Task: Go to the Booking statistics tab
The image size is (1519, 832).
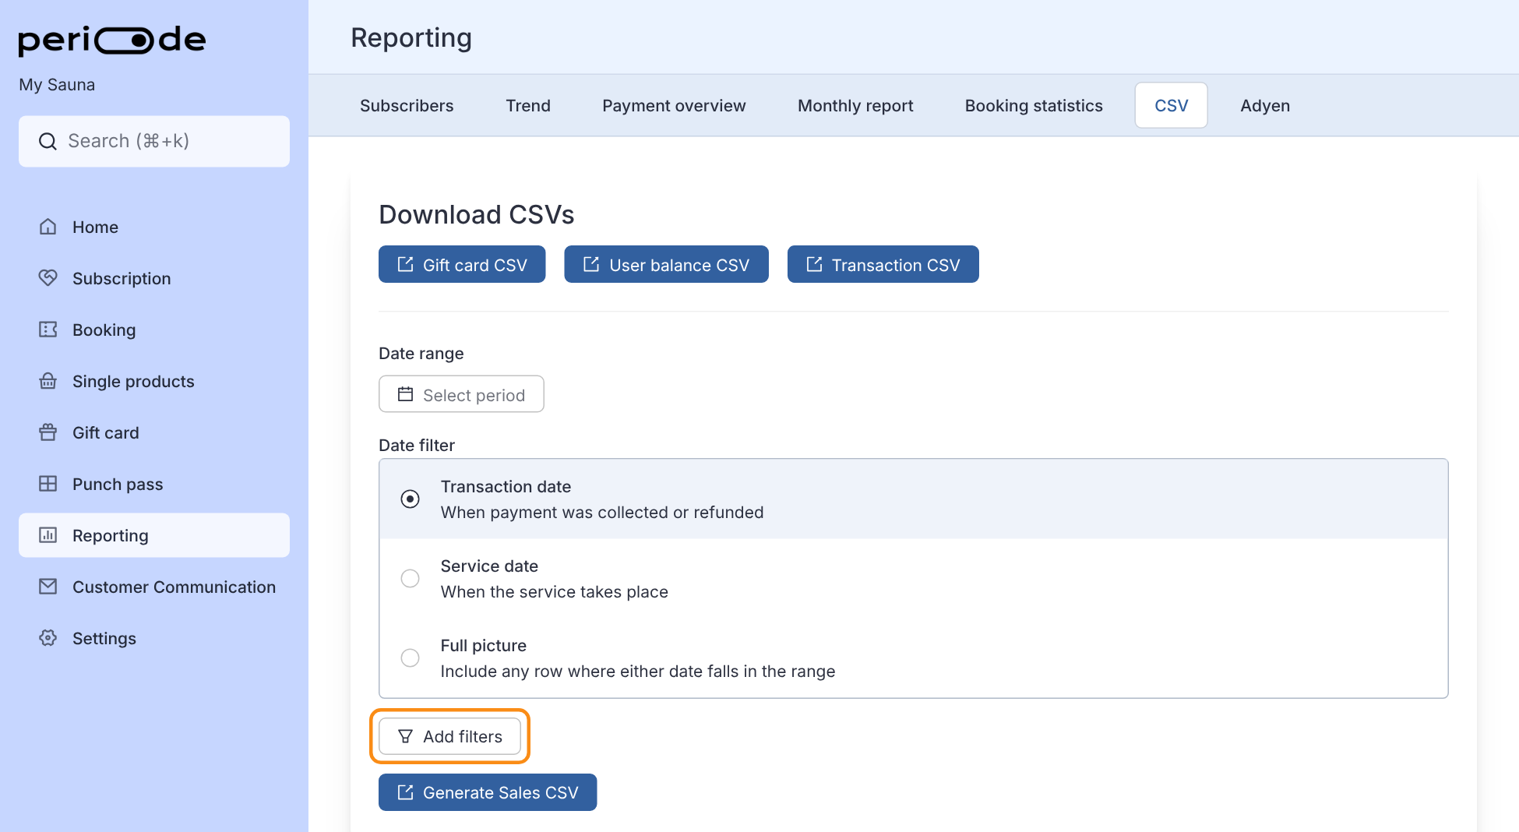Action: pos(1034,105)
